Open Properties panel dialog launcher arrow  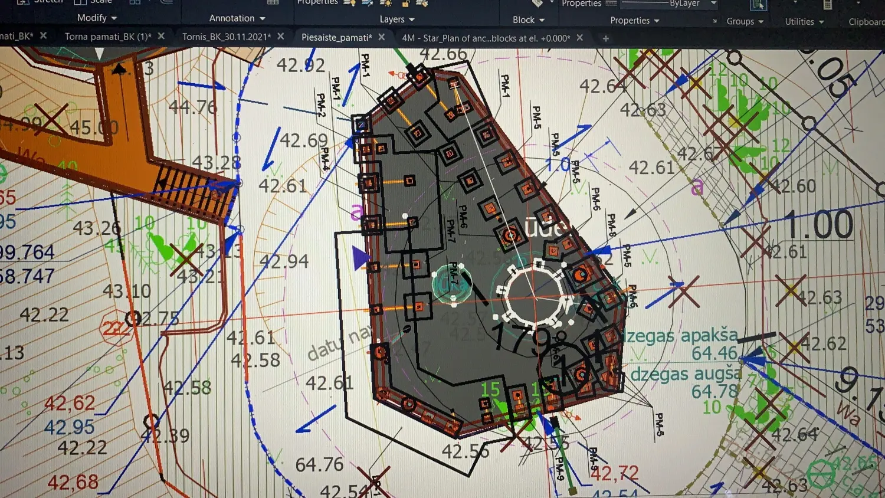click(x=714, y=21)
